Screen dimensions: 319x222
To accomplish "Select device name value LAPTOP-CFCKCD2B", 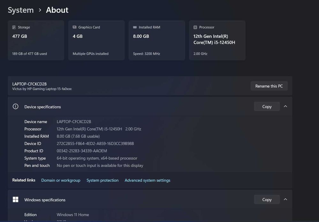I will (x=74, y=122).
